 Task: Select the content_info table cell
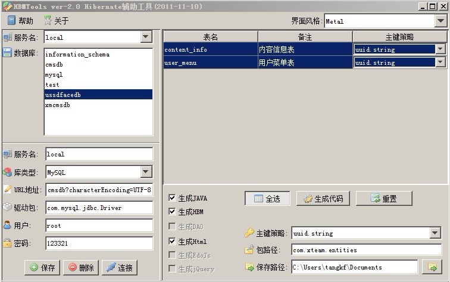210,49
